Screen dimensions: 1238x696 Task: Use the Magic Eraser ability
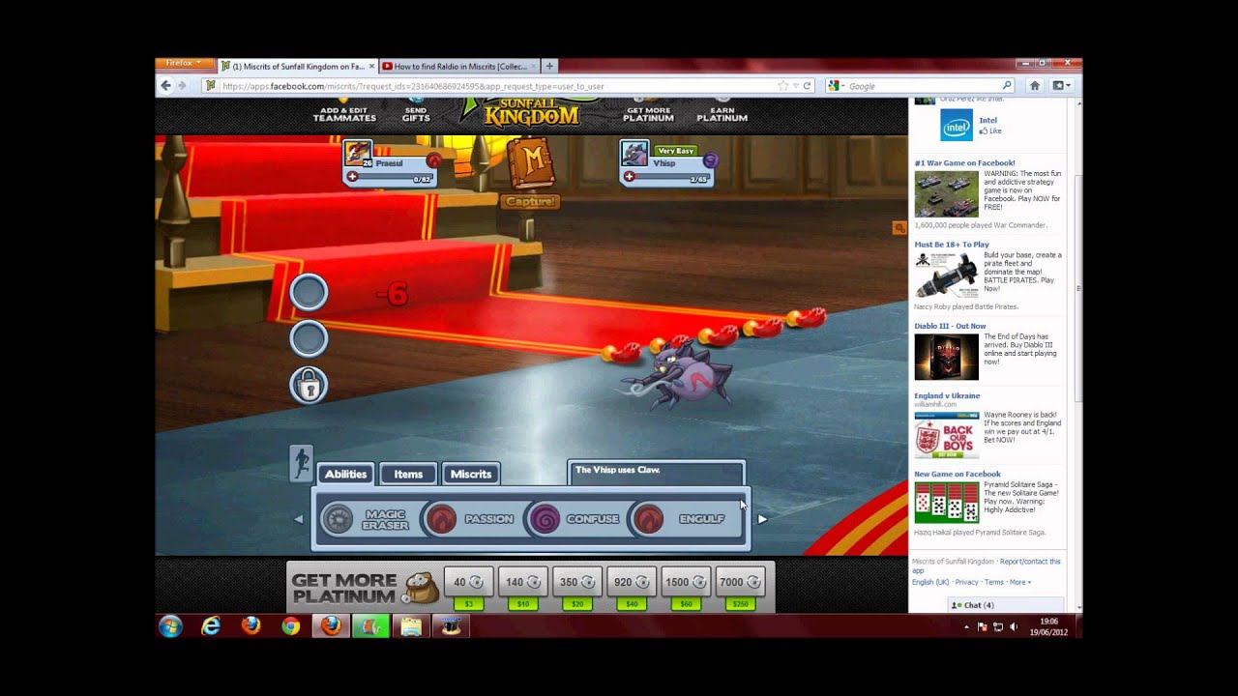366,519
